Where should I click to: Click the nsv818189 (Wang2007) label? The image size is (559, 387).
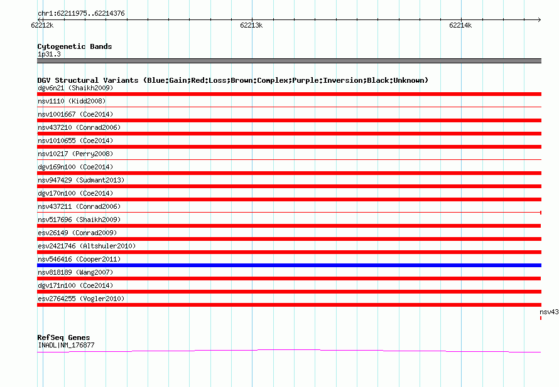(x=75, y=272)
